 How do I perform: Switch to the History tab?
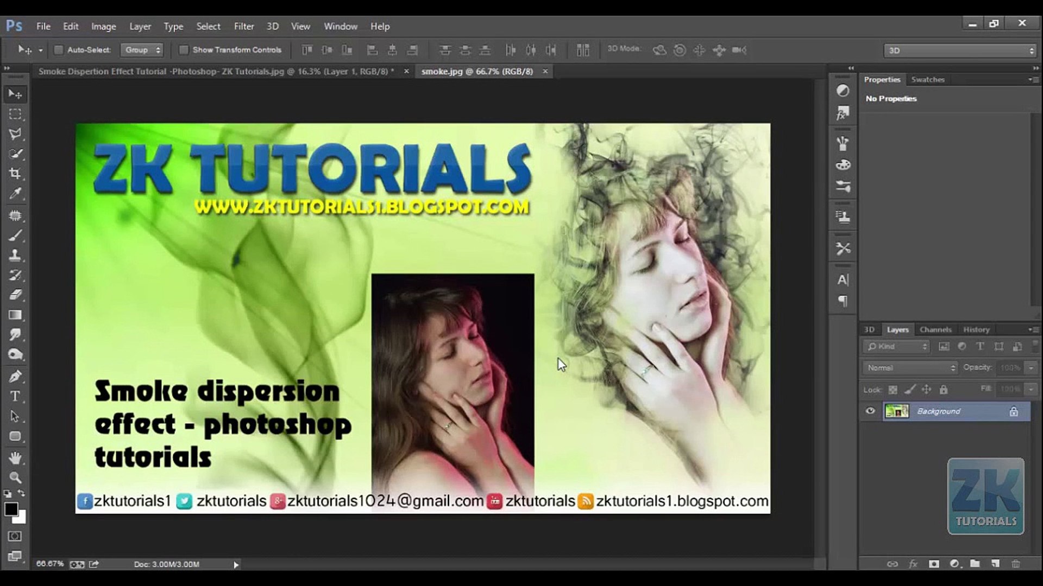[x=976, y=329]
